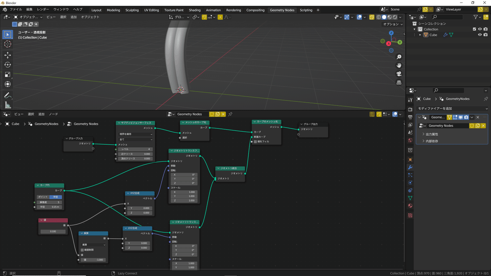Select ポイント mode on curve circle node
Viewport: 491px width, 276px height.
click(43, 197)
